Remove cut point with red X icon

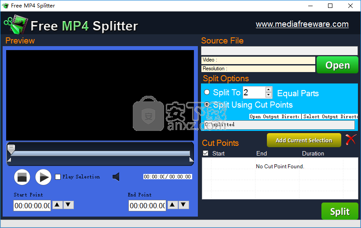[350, 140]
